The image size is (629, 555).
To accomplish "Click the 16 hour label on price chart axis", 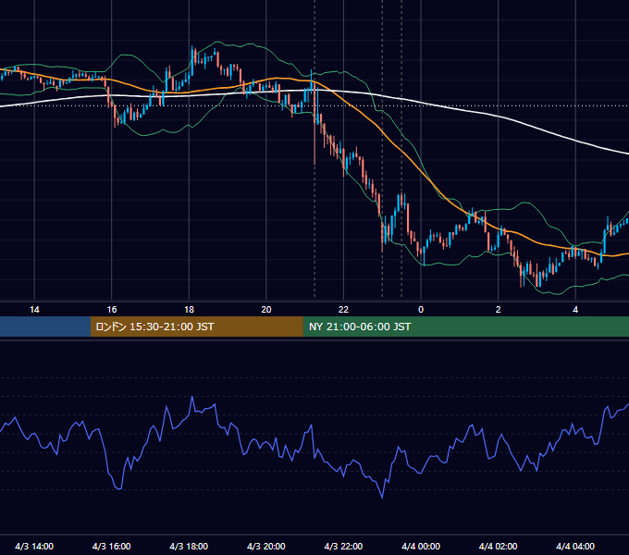I will [x=112, y=310].
